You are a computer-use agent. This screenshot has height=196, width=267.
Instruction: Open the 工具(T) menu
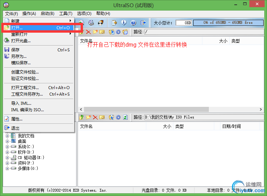pos(66,14)
